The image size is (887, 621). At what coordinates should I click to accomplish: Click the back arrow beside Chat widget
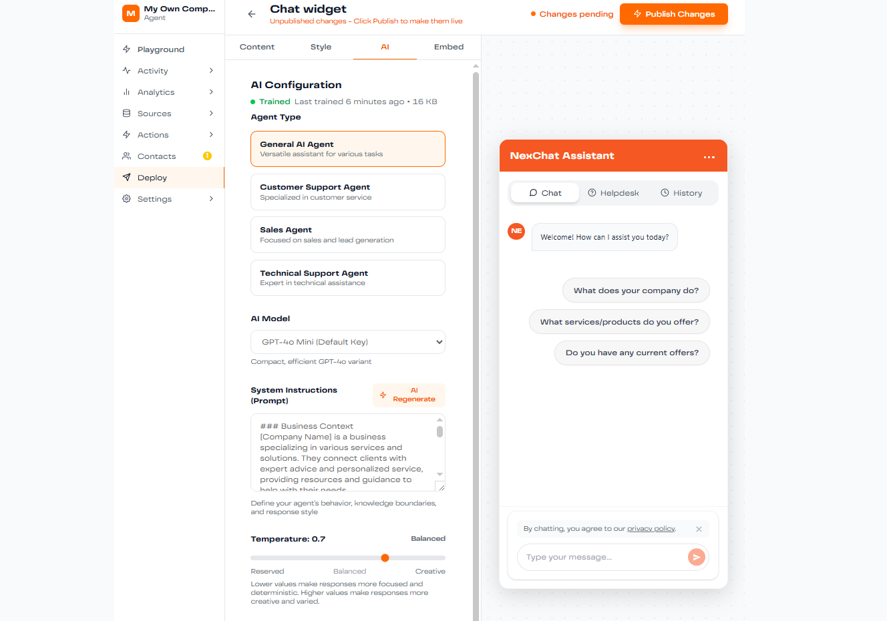[252, 14]
